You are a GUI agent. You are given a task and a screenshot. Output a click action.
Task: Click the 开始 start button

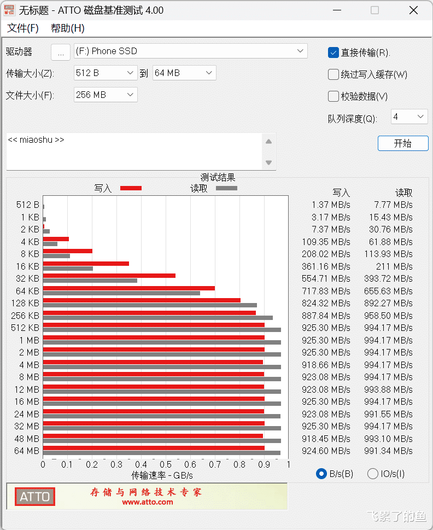click(403, 143)
